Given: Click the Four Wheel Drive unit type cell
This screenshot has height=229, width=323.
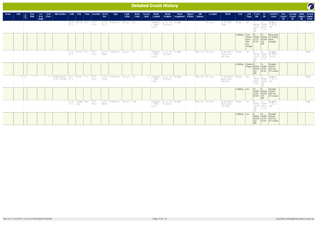Looking at the screenshot, I should [249, 41].
